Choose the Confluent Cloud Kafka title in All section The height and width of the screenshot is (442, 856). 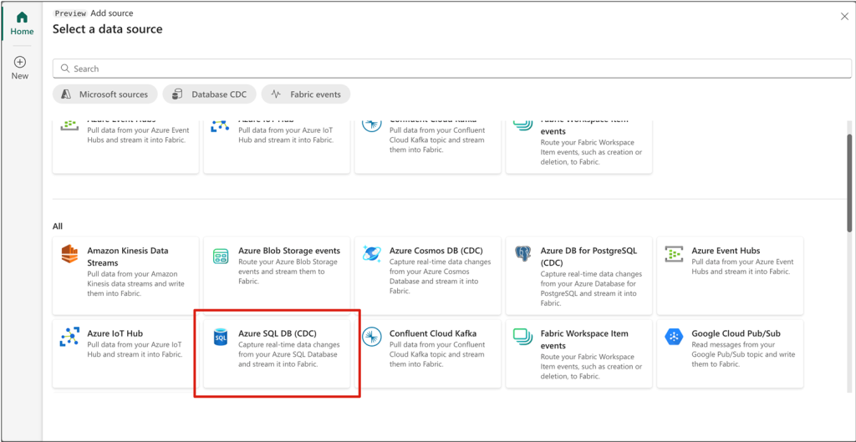point(433,333)
